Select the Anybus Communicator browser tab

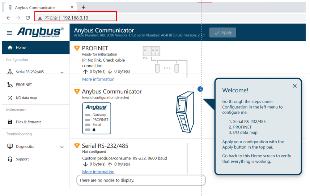[39, 8]
